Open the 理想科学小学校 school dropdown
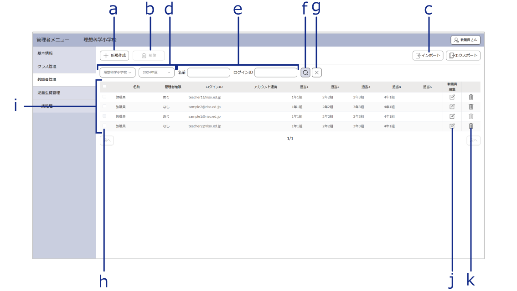 point(118,73)
